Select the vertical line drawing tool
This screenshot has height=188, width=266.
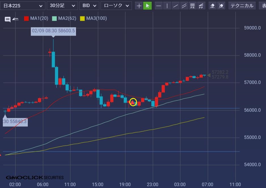[x=167, y=6]
